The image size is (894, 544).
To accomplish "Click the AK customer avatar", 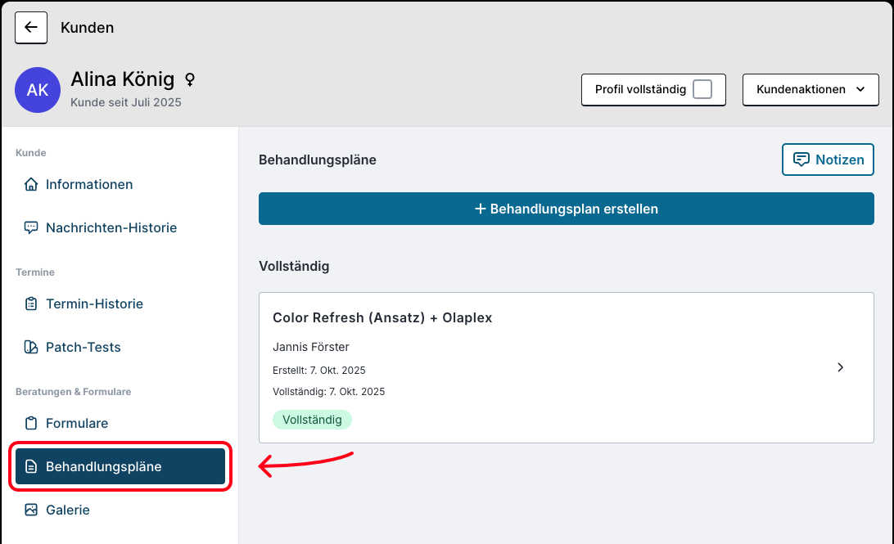I will pos(38,90).
